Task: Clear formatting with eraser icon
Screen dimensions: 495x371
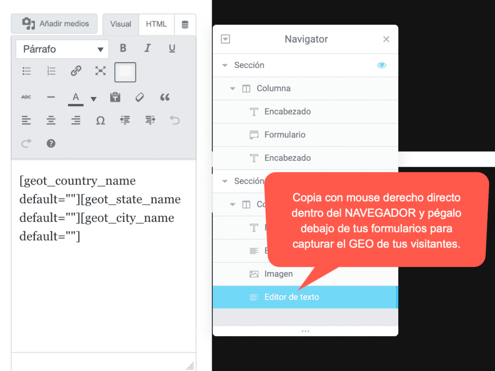Action: [x=140, y=97]
